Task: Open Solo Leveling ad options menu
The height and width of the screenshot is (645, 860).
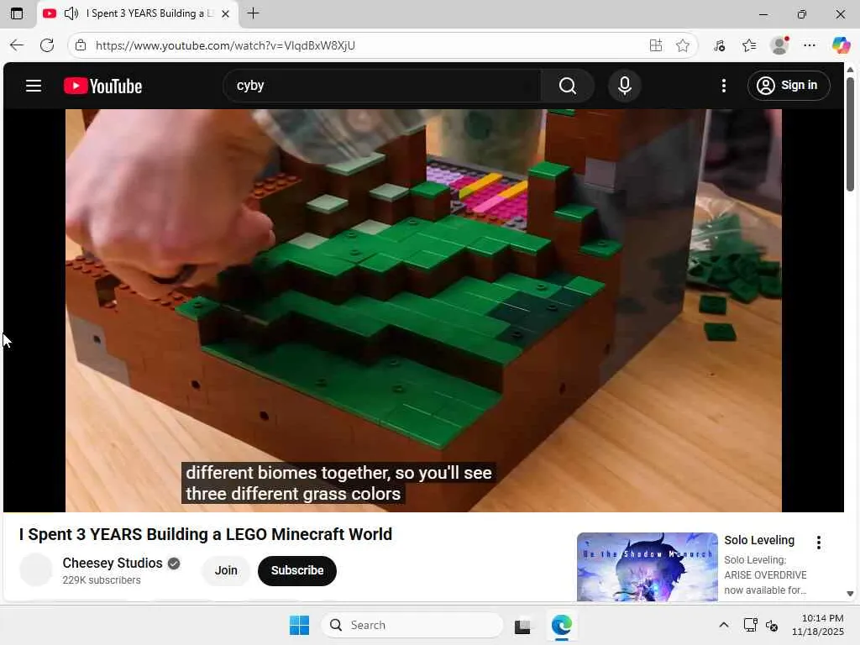Action: pyautogui.click(x=818, y=543)
